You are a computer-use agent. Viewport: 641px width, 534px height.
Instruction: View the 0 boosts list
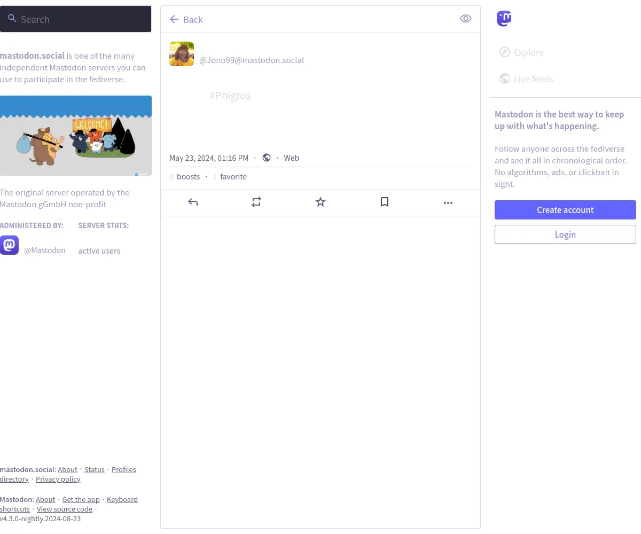pyautogui.click(x=185, y=177)
